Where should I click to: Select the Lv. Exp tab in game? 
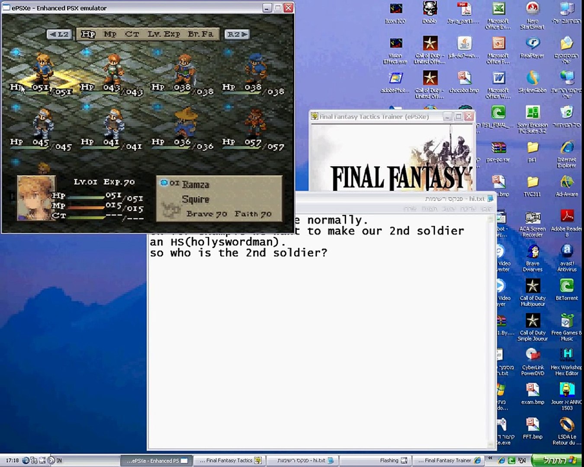(x=164, y=34)
